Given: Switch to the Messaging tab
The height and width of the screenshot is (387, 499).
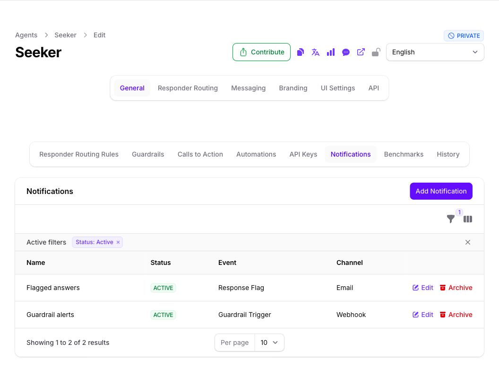Looking at the screenshot, I should tap(248, 88).
